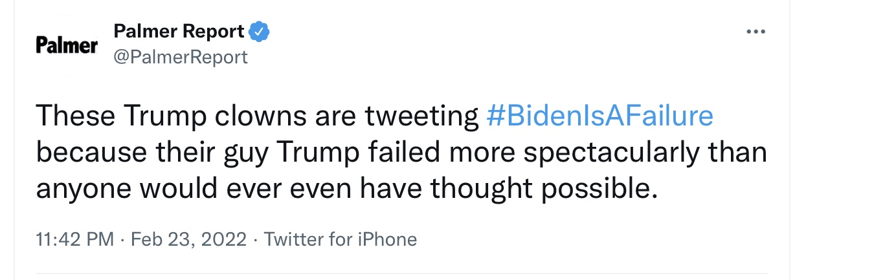The image size is (896, 280).
Task: Open the #BidenIsAFailure hashtag
Action: tap(599, 116)
